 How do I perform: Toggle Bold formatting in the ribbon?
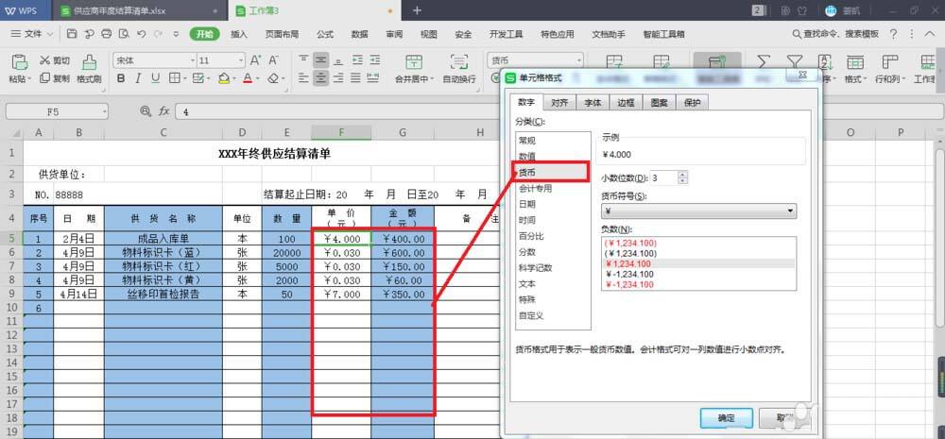(x=120, y=79)
